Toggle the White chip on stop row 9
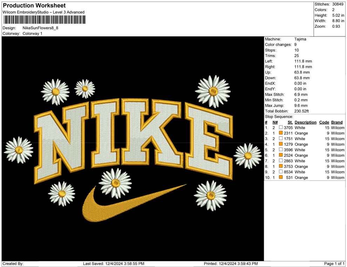The image size is (347, 267). (x=280, y=172)
